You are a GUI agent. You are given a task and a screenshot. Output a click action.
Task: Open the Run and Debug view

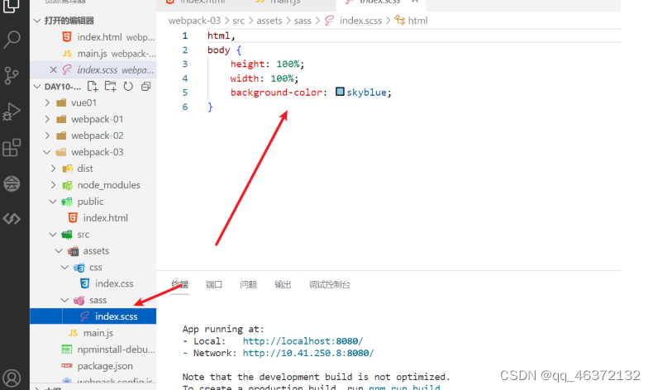(12, 112)
